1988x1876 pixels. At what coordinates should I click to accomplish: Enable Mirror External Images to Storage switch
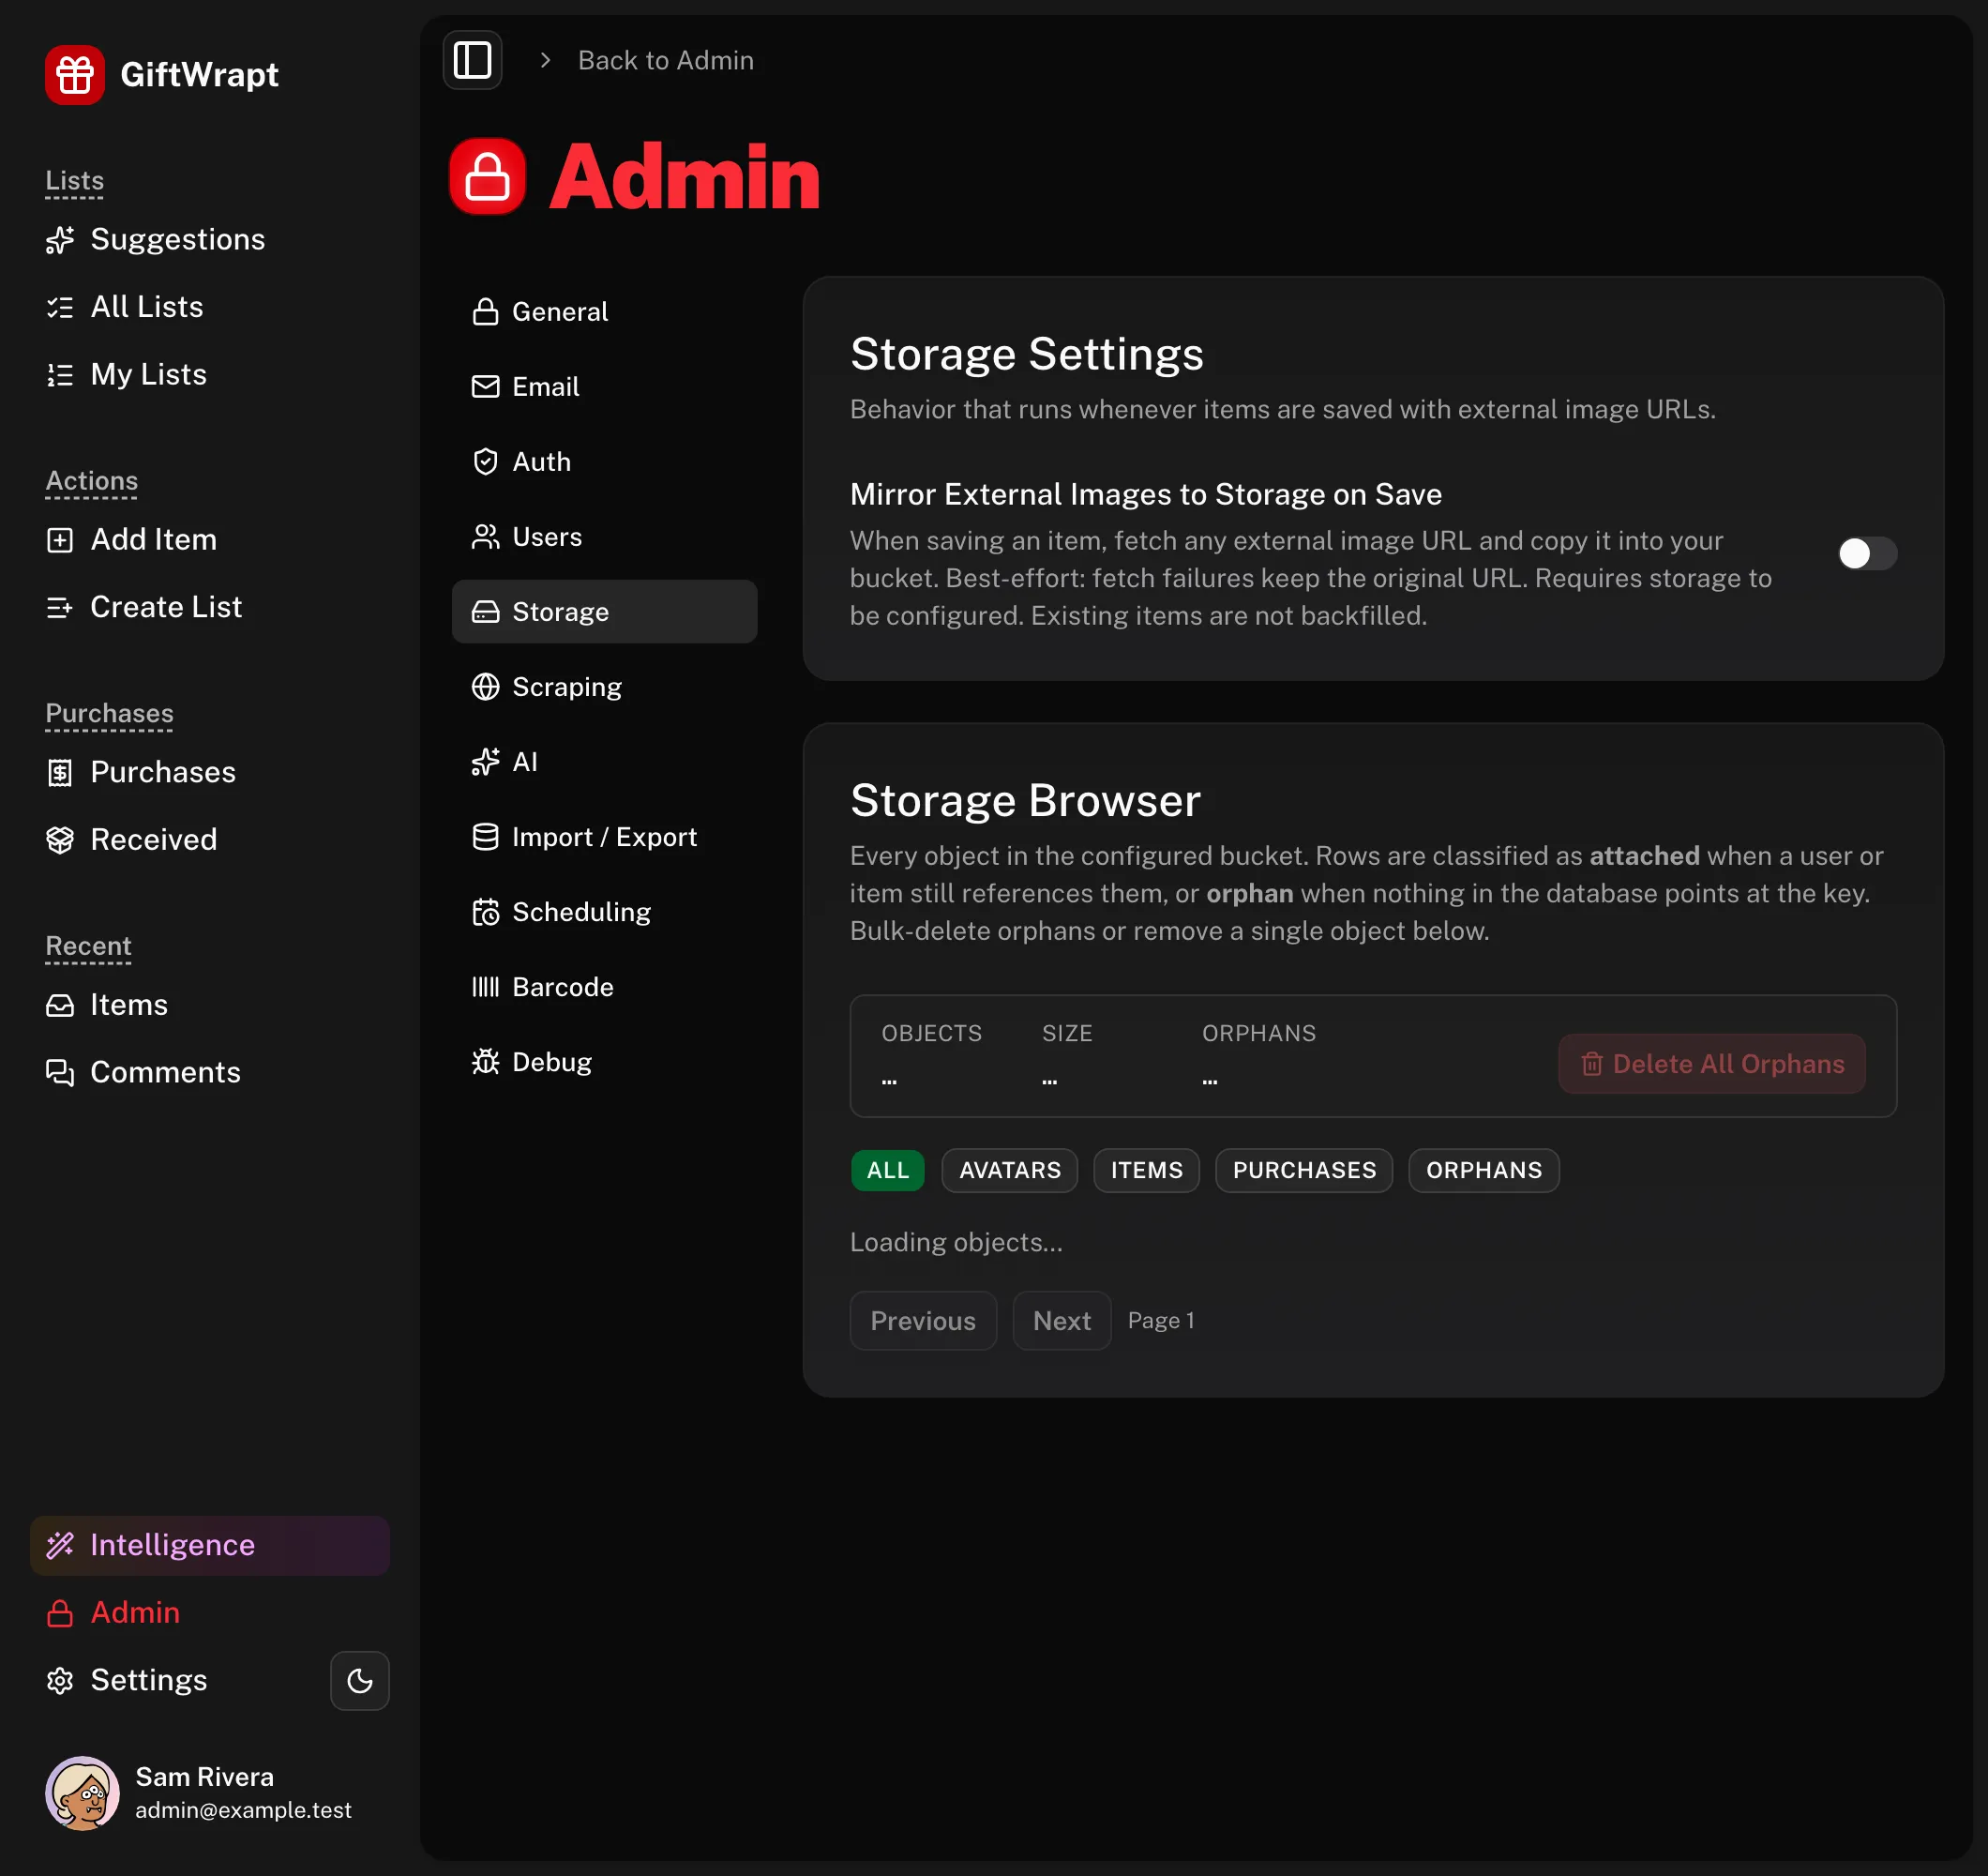1866,553
